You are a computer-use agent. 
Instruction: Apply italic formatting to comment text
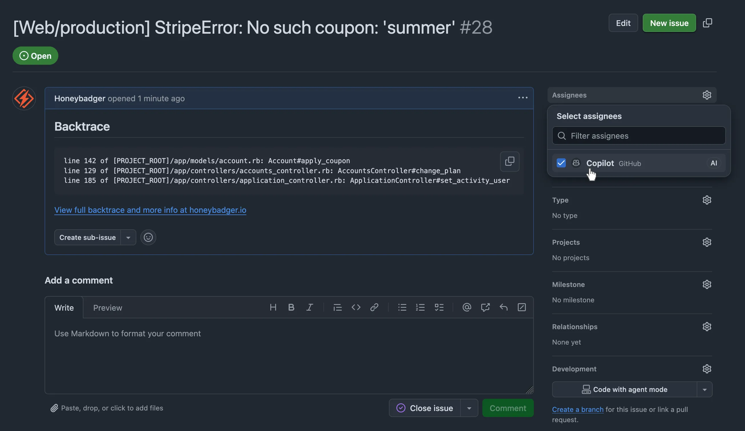[x=309, y=307]
